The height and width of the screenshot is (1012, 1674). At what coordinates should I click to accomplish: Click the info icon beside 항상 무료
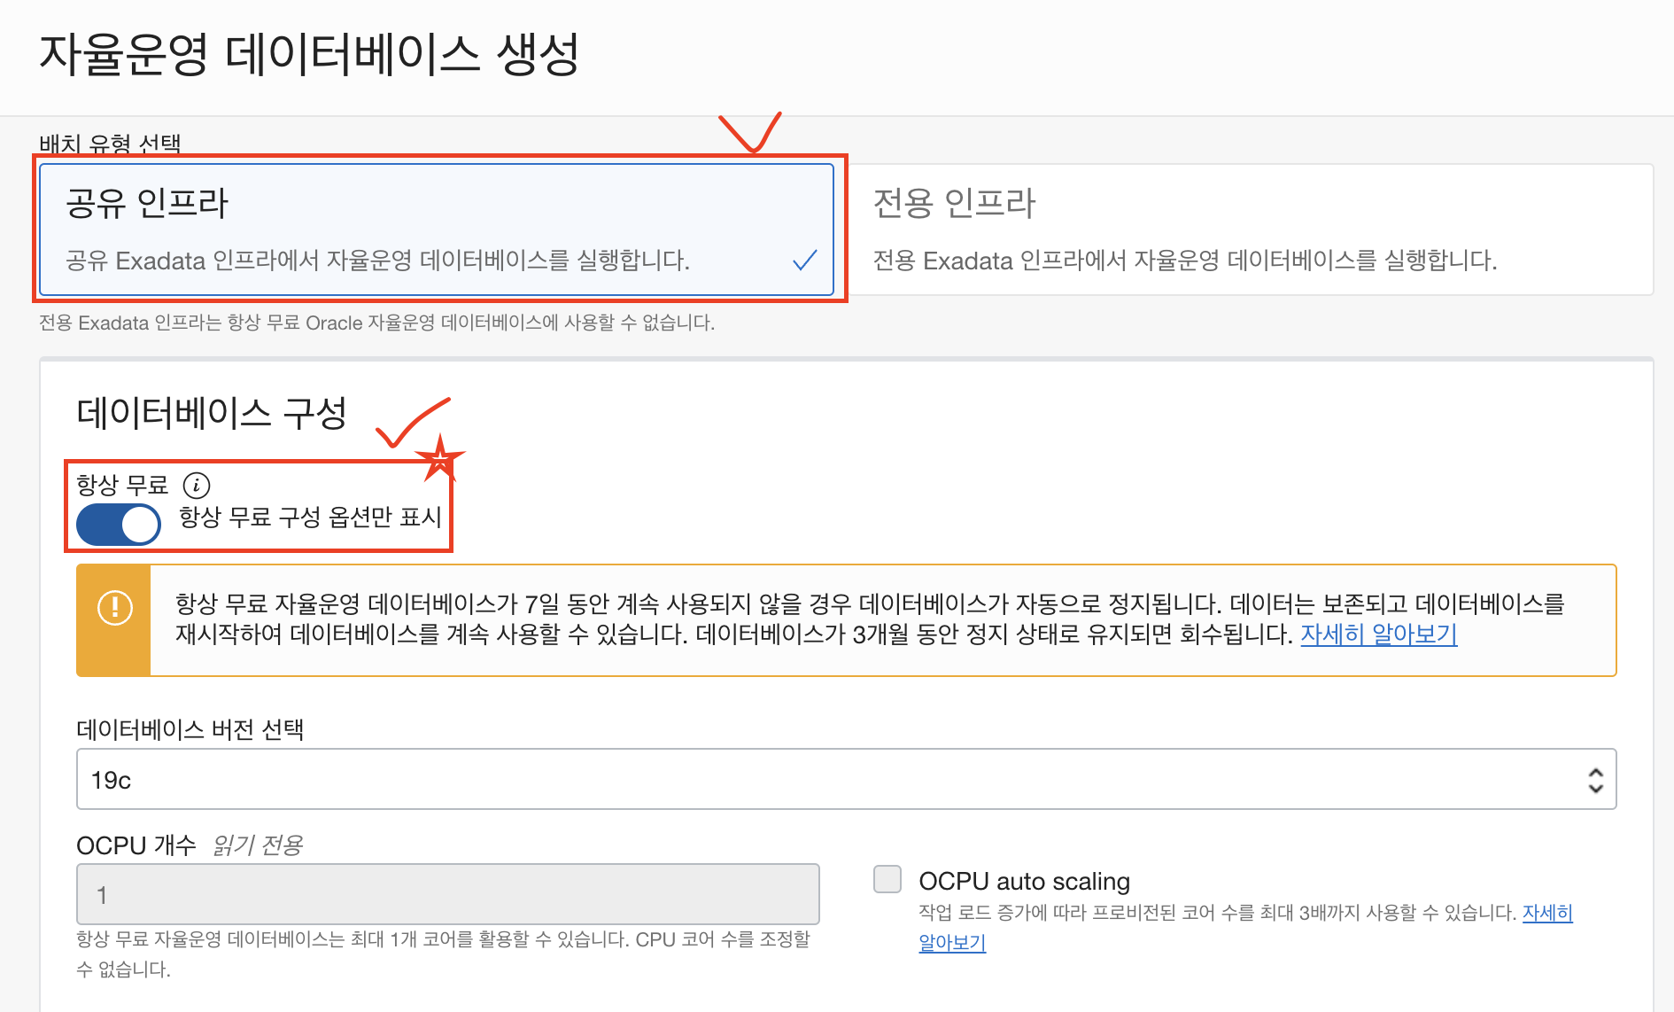pyautogui.click(x=196, y=486)
